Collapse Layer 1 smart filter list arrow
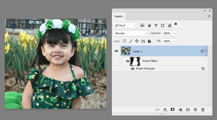 pyautogui.click(x=206, y=51)
